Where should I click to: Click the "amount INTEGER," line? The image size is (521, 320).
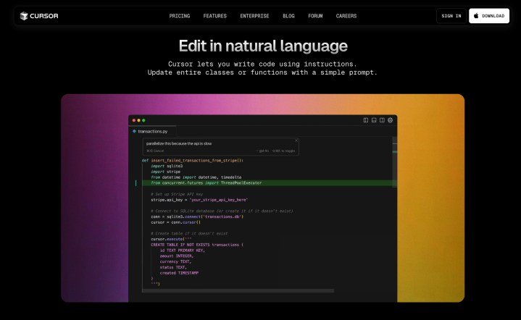click(x=176, y=256)
